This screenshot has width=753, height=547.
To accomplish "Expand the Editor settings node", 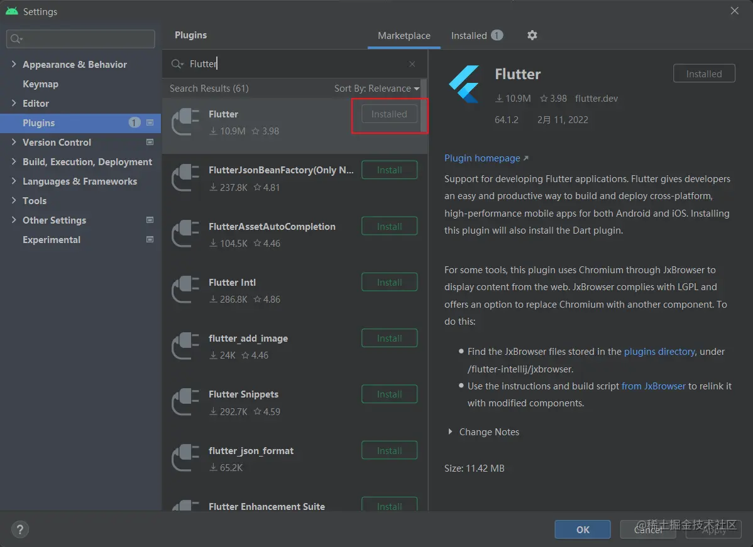I will tap(13, 103).
